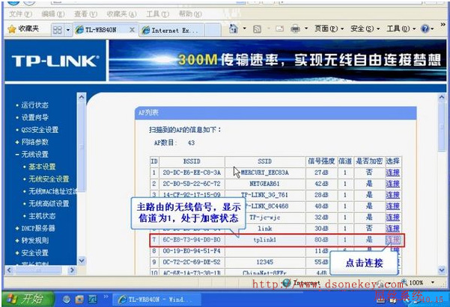
Task: Activate TL-WR840N taskbar window button
Action: click(x=156, y=300)
